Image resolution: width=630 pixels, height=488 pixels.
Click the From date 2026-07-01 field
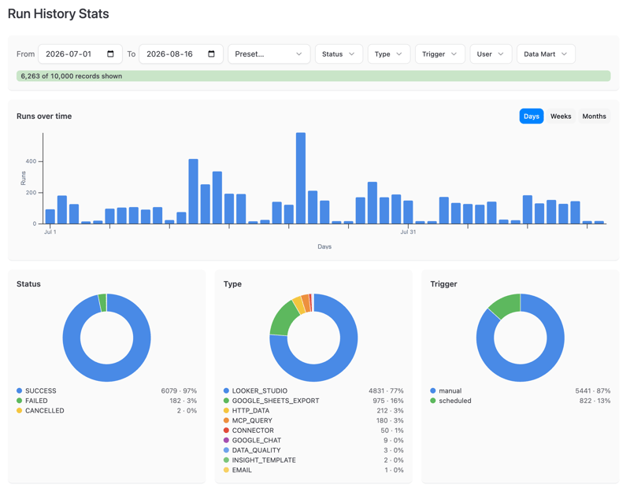tap(80, 54)
